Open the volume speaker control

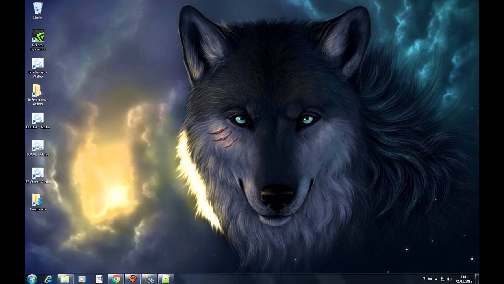[x=449, y=279]
